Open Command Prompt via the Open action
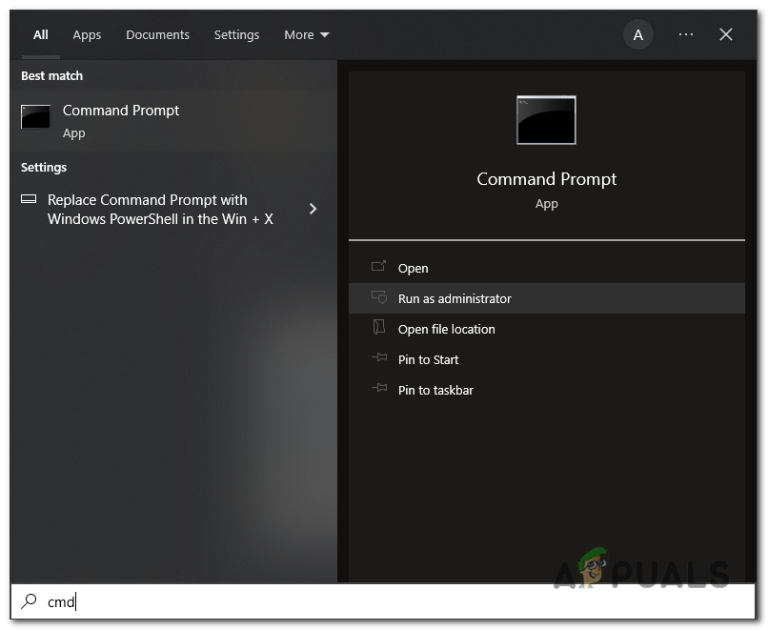 click(x=414, y=268)
